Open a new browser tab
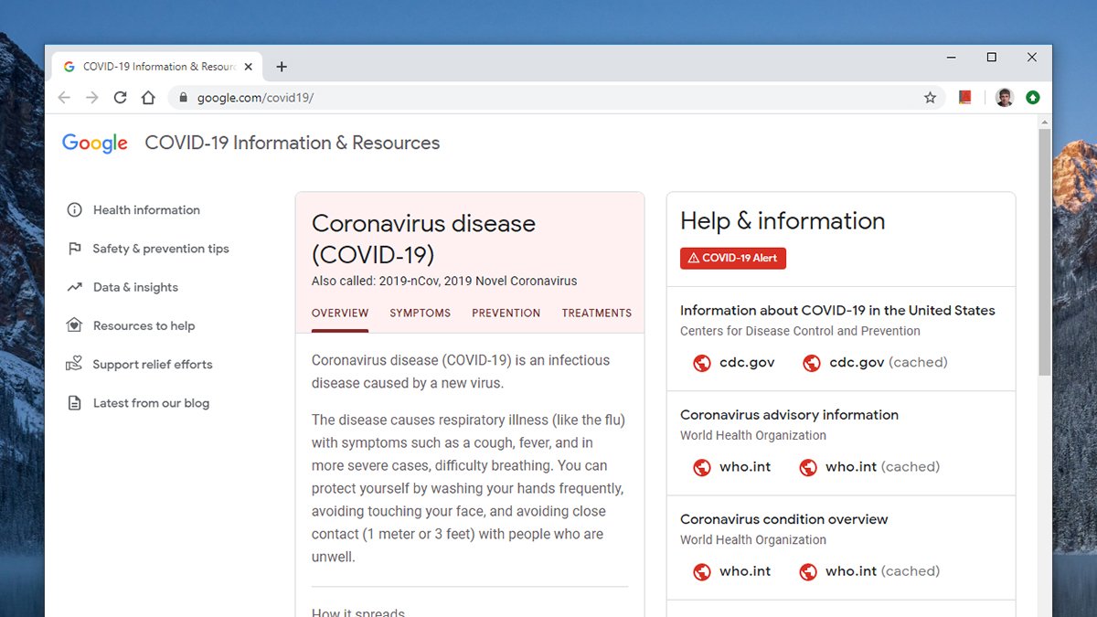 (282, 67)
